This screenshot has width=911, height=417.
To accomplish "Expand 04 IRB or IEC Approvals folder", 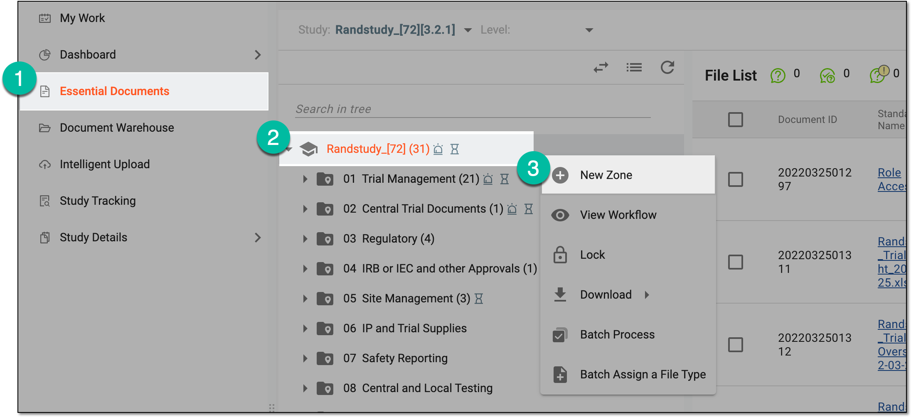I will (x=305, y=269).
